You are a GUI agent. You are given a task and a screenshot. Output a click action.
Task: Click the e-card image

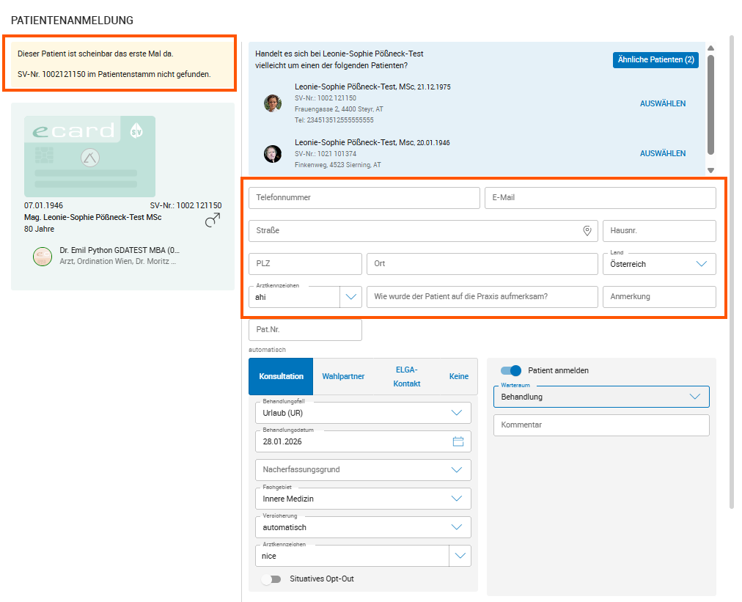pos(89,155)
